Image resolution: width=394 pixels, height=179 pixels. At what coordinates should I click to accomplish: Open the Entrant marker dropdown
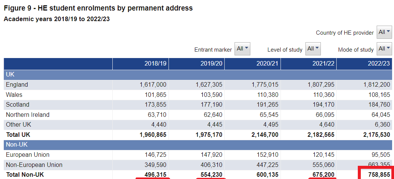tap(242, 49)
